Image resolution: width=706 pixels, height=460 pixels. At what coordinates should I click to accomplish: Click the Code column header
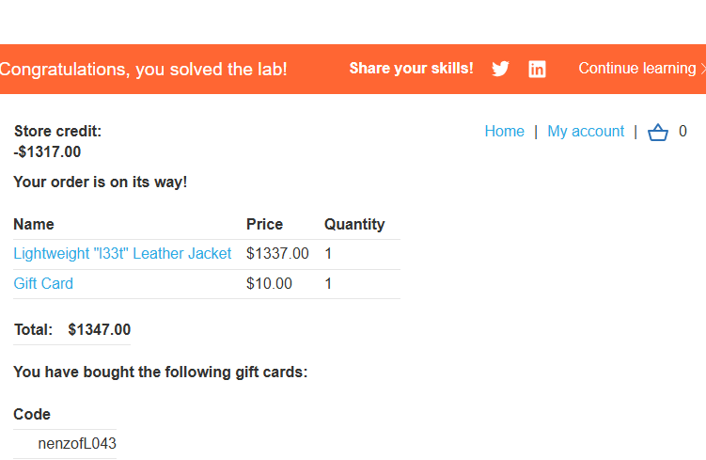coord(32,415)
